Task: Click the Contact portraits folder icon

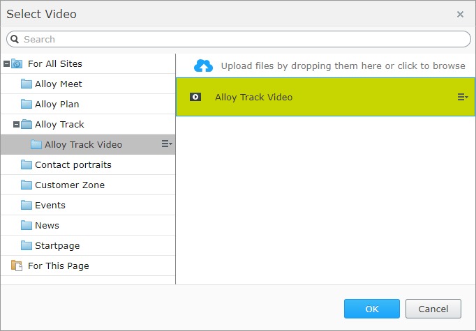Action: [x=27, y=164]
